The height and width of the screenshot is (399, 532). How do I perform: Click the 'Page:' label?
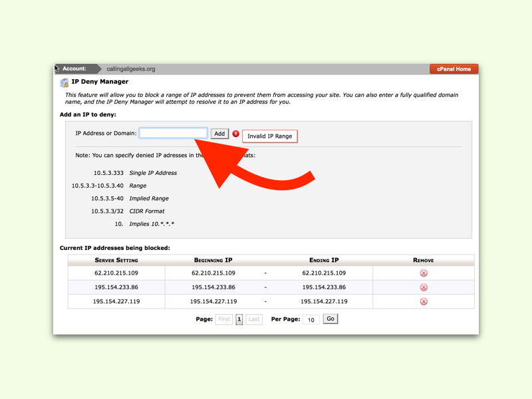point(204,319)
